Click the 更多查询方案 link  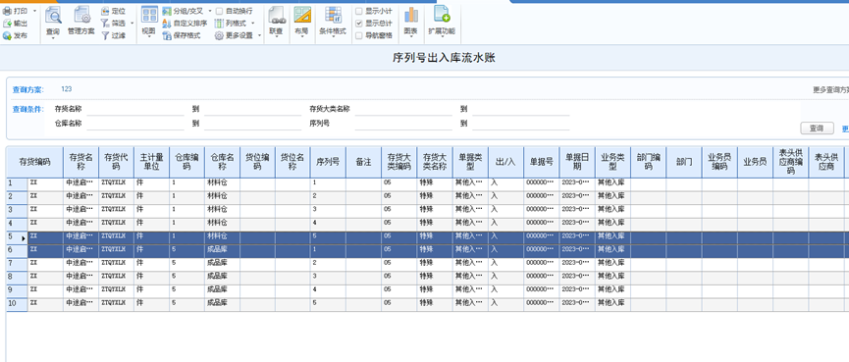(830, 90)
